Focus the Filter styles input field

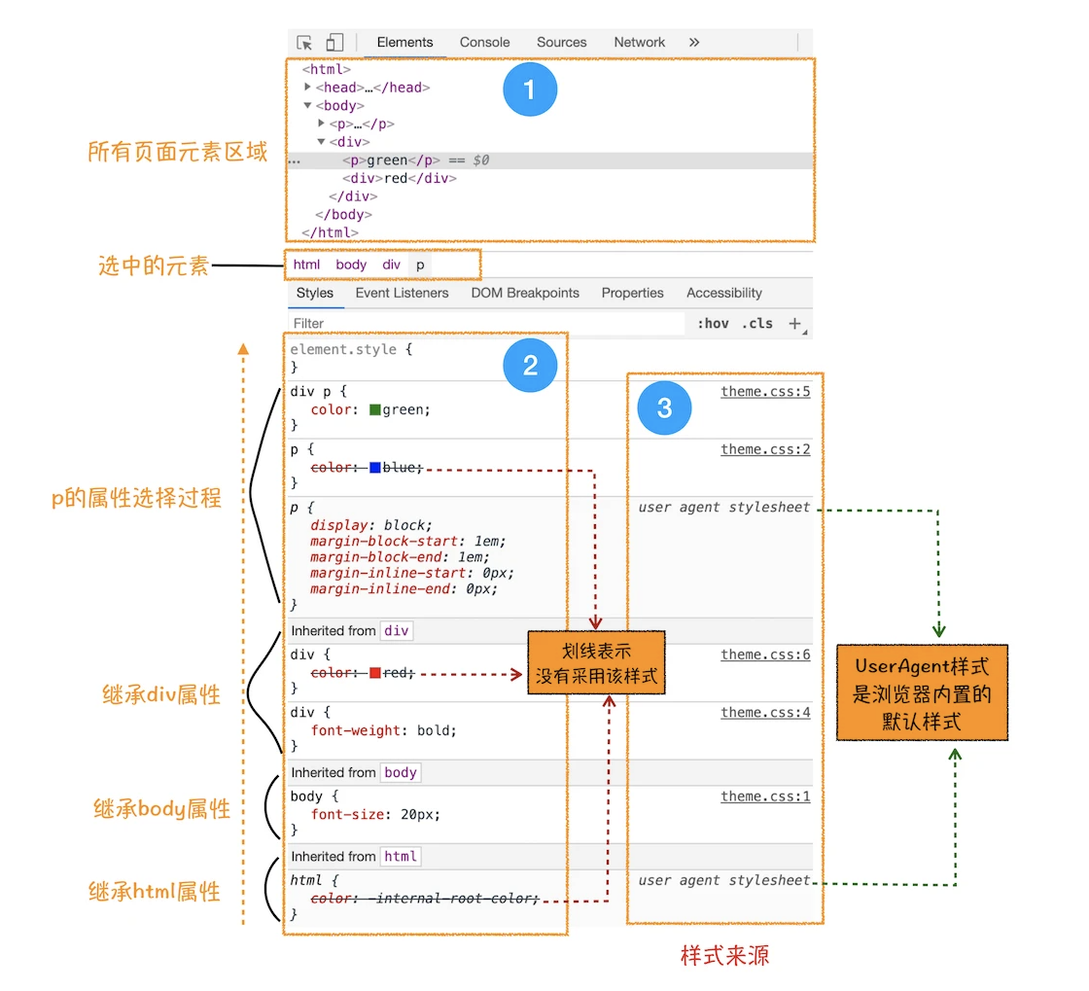[486, 324]
